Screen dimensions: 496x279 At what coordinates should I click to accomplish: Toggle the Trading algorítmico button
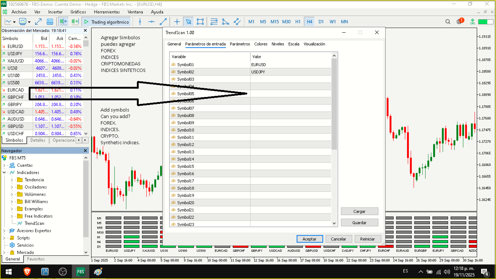click(x=106, y=22)
